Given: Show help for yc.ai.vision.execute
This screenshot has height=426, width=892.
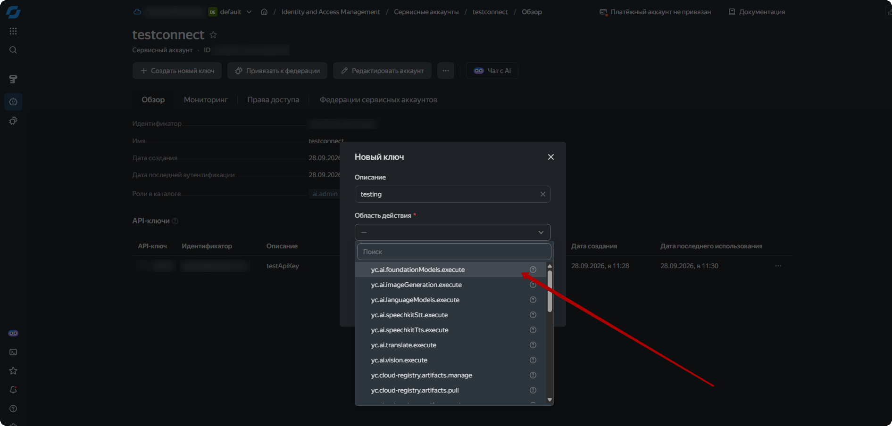Looking at the screenshot, I should tap(533, 360).
